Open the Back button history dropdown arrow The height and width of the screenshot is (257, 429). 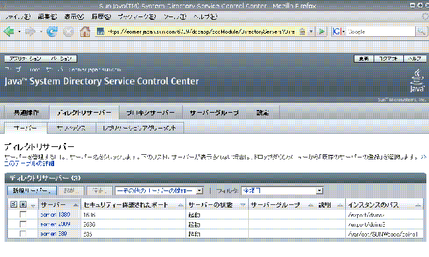tap(19, 32)
